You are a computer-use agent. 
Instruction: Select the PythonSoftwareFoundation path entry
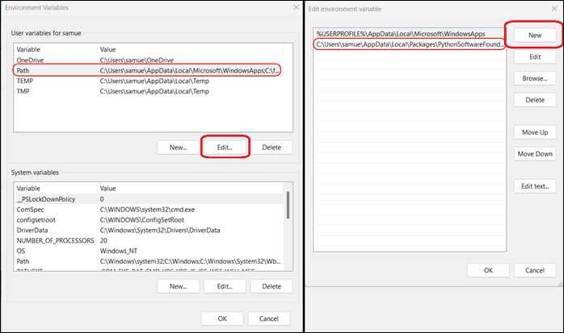click(x=410, y=44)
